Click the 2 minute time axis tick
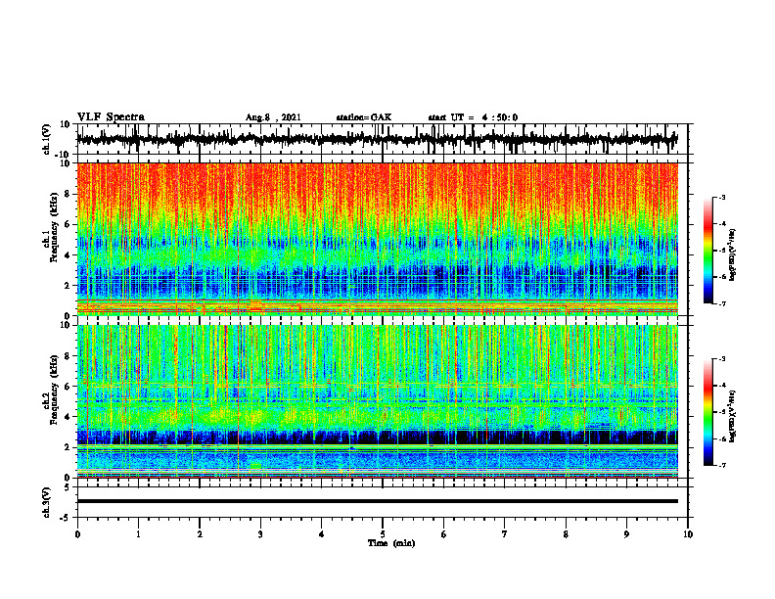This screenshot has height=599, width=775. click(200, 534)
